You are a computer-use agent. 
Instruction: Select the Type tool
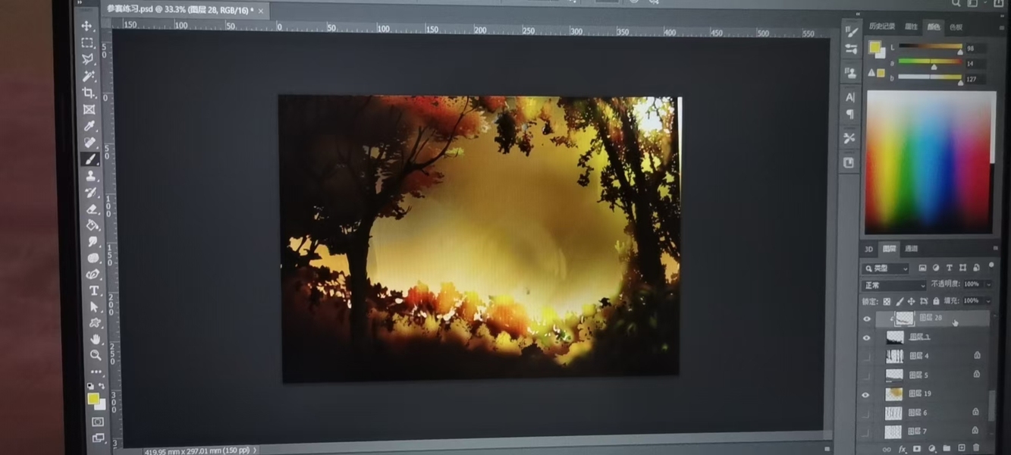pos(94,291)
